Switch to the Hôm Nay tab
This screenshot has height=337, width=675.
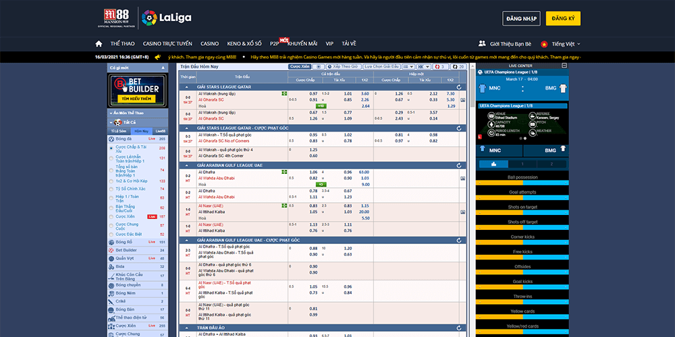click(142, 131)
